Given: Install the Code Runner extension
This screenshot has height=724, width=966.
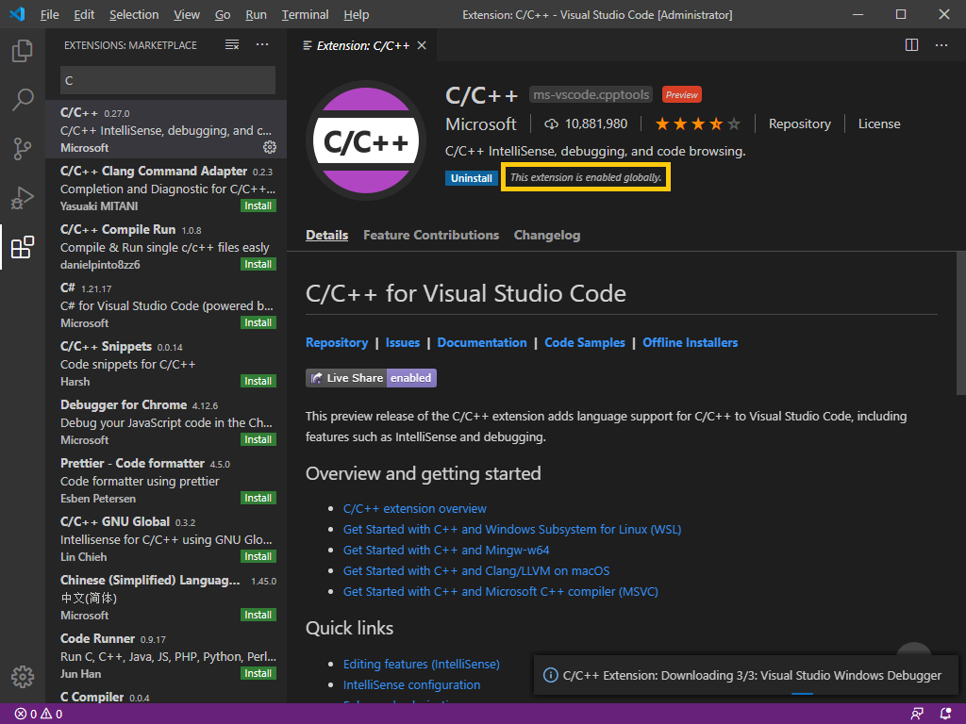Looking at the screenshot, I should click(x=258, y=673).
